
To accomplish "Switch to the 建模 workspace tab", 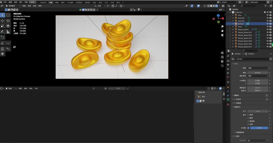I will click(57, 2).
